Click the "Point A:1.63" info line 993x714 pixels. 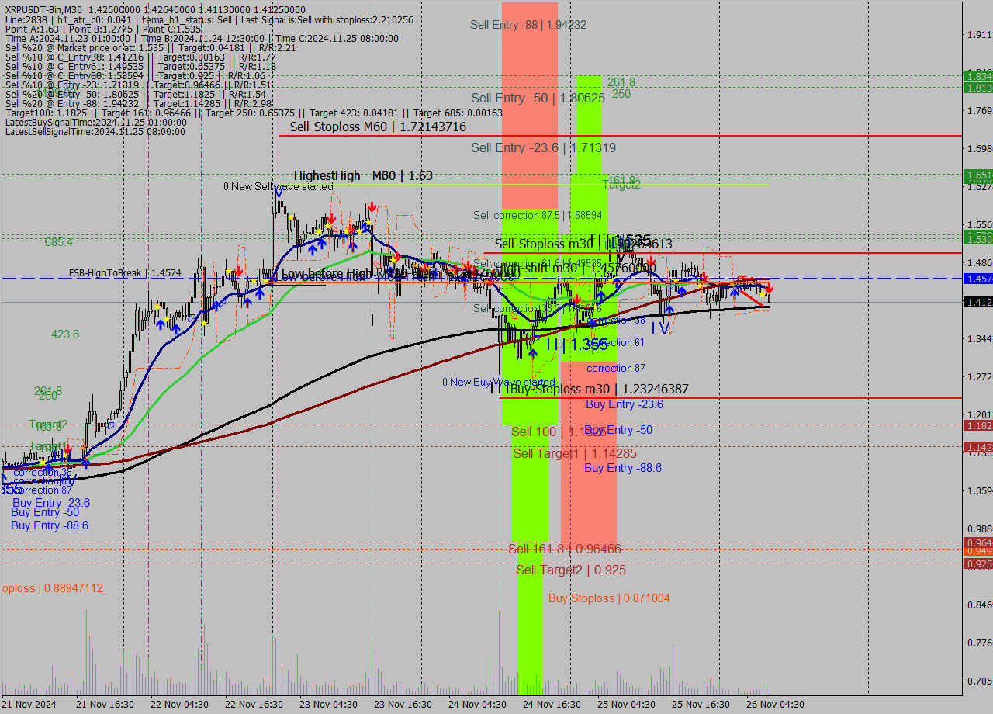[x=103, y=29]
